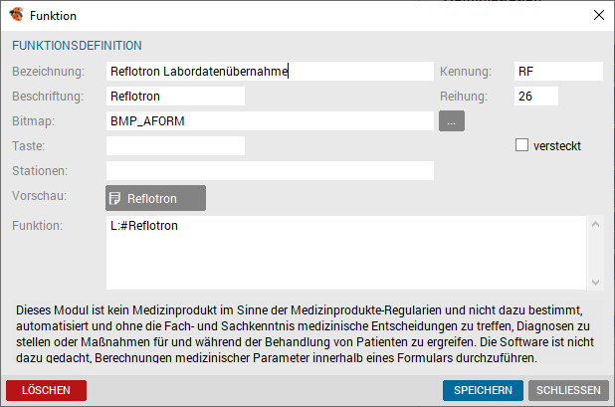Open bitmap browse button with three dots
Viewport: 615px width, 407px height.
(x=452, y=121)
